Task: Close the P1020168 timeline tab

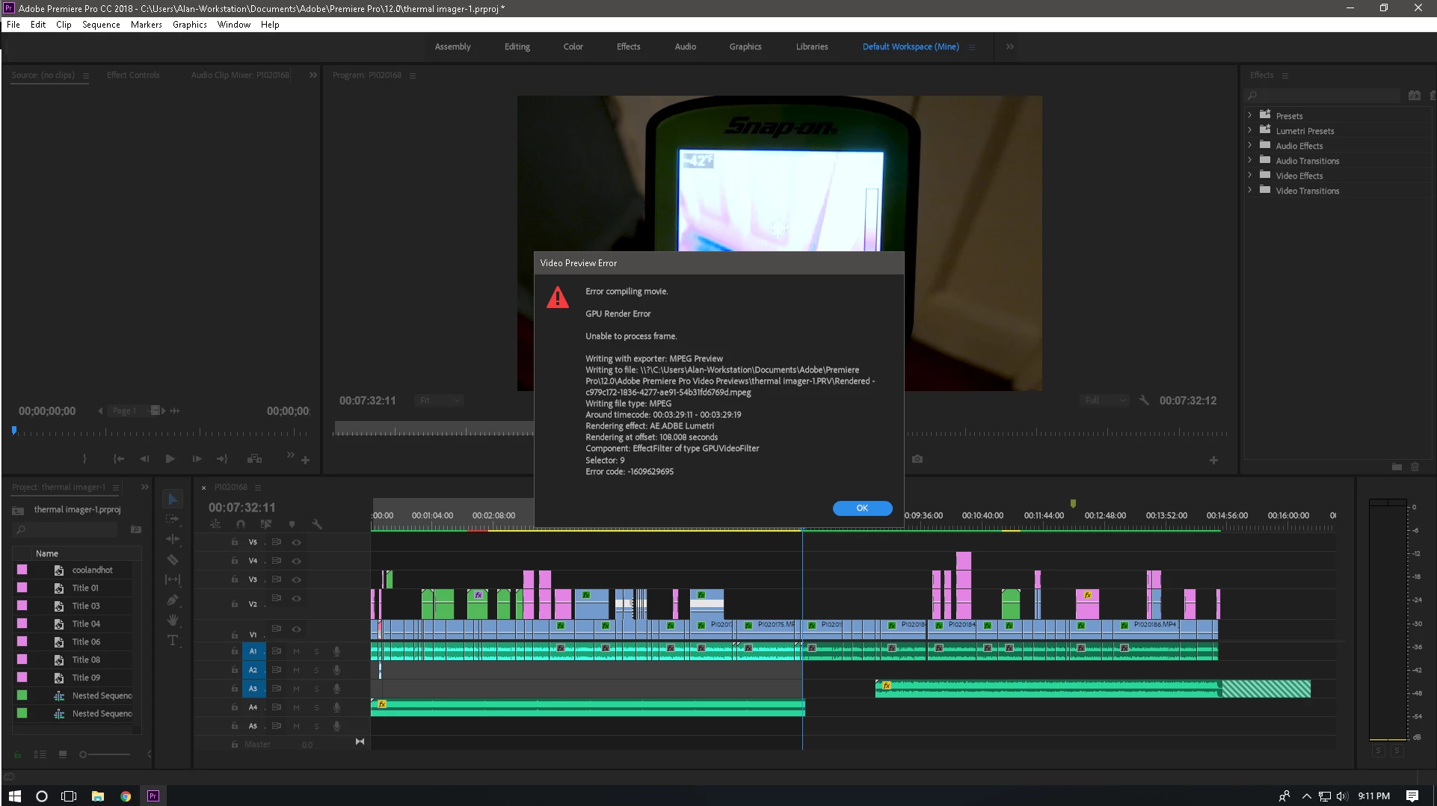Action: 203,487
